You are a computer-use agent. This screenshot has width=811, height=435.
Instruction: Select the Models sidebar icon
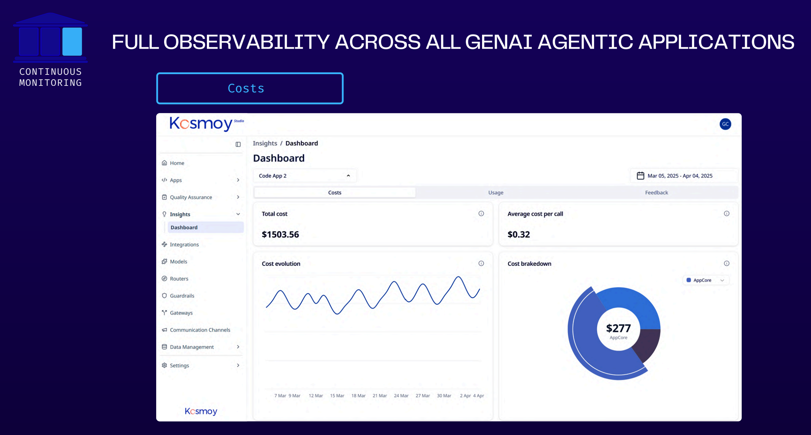click(x=165, y=261)
